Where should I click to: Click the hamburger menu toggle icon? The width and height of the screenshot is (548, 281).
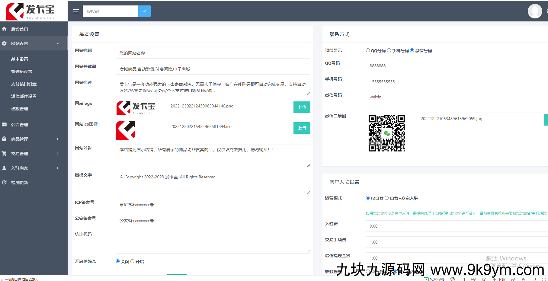click(76, 11)
